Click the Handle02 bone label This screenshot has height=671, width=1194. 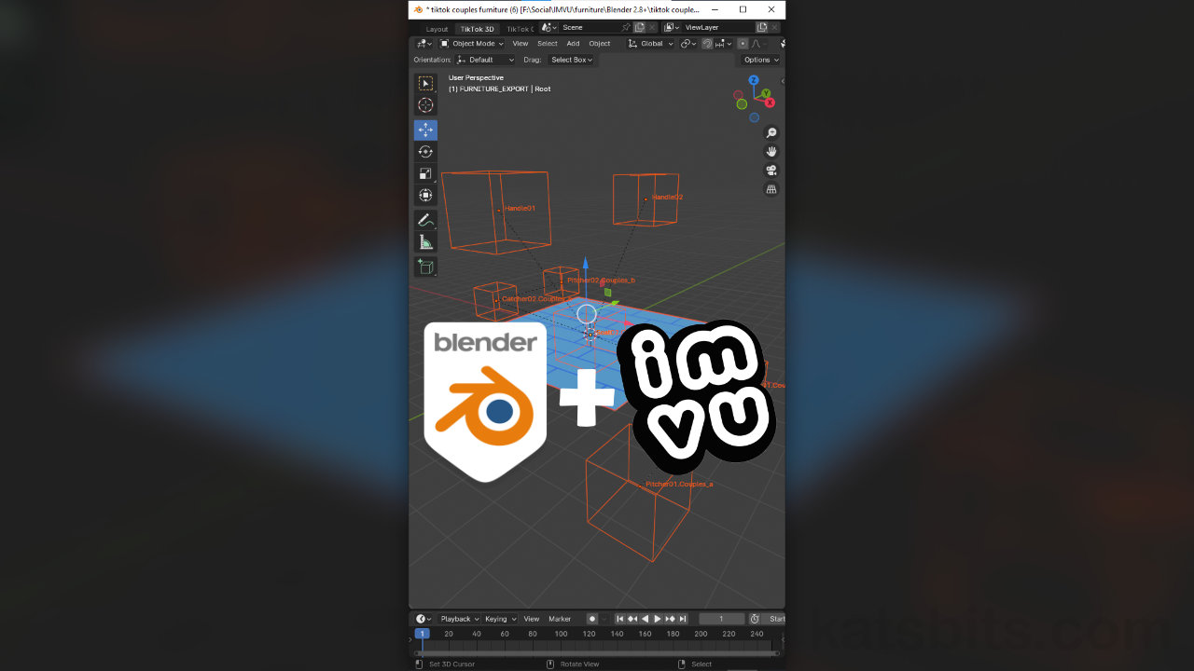point(667,197)
